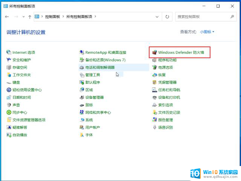Viewport: 241px width, 181px height.
Task: Open the Internet 选项 icon
Action: click(9, 52)
